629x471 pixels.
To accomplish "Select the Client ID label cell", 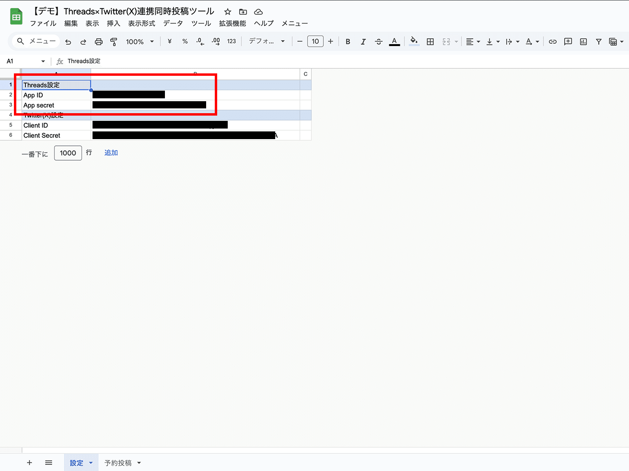I will click(57, 125).
